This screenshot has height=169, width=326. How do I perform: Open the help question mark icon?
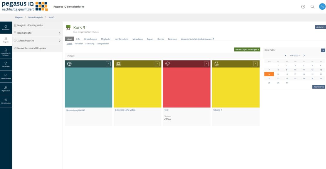click(x=303, y=6)
